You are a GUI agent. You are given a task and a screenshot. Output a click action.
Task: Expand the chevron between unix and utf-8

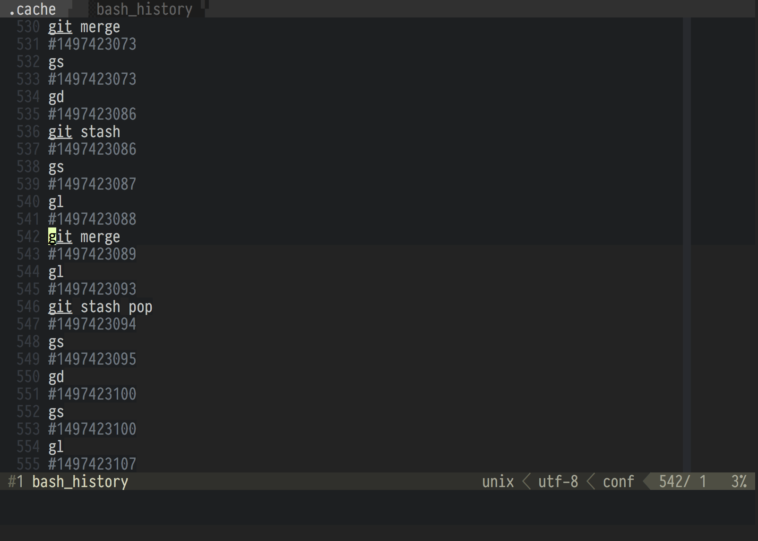pyautogui.click(x=526, y=481)
